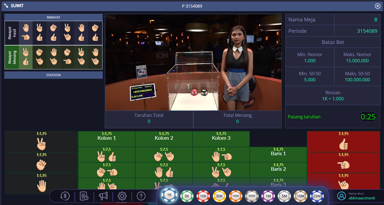The height and width of the screenshot is (205, 384).
Task: Open the help question mark icon
Action: [141, 196]
